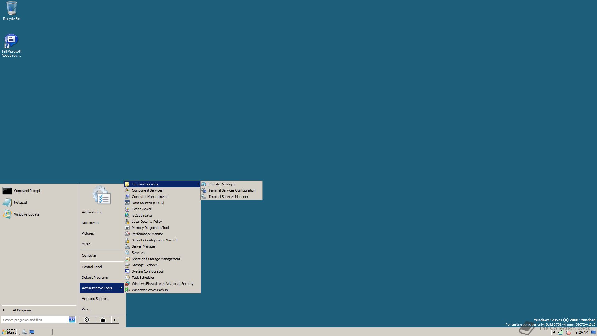Click the Windows Update icon in Start menu
Viewport: 597px width, 336px height.
7,214
